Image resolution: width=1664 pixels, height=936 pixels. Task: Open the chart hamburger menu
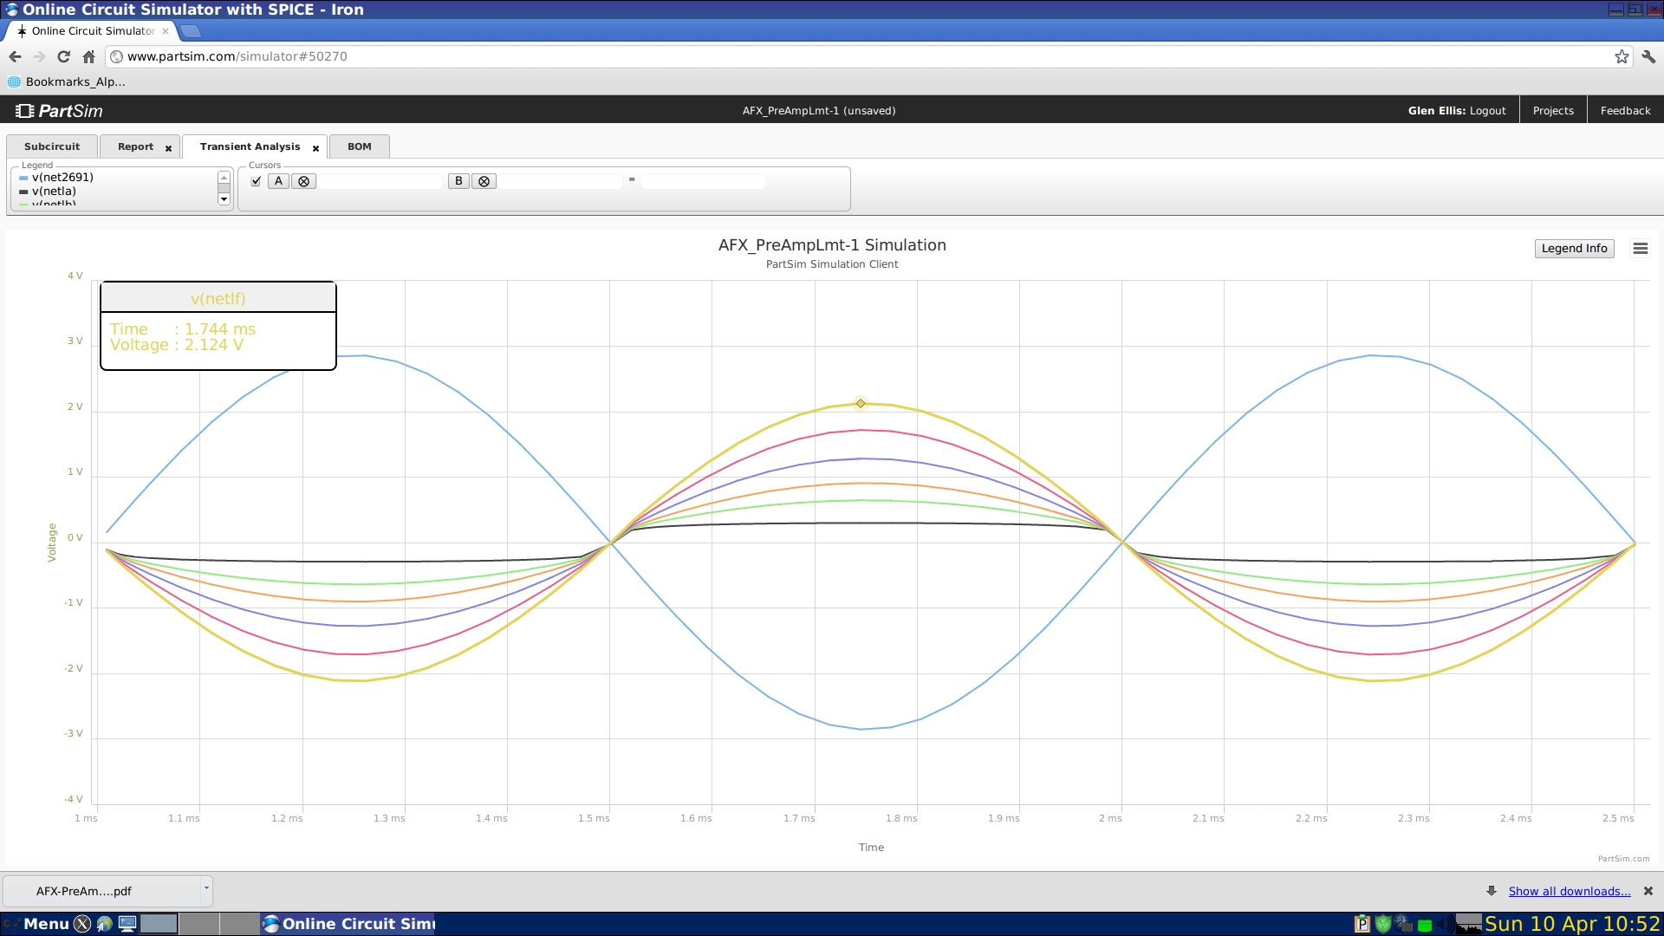click(1640, 249)
